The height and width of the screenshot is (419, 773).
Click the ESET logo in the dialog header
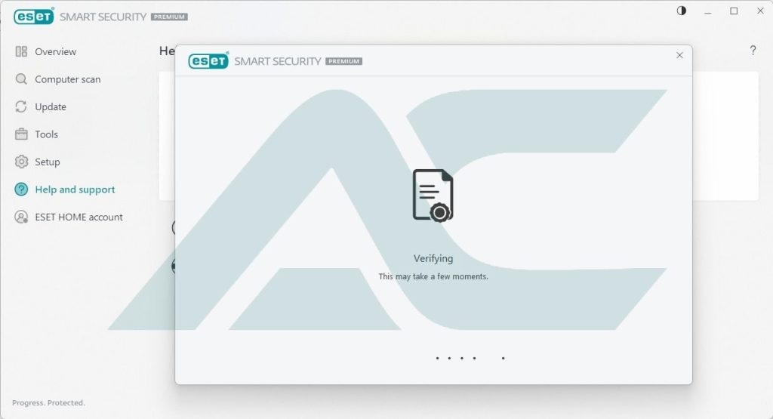pos(208,60)
